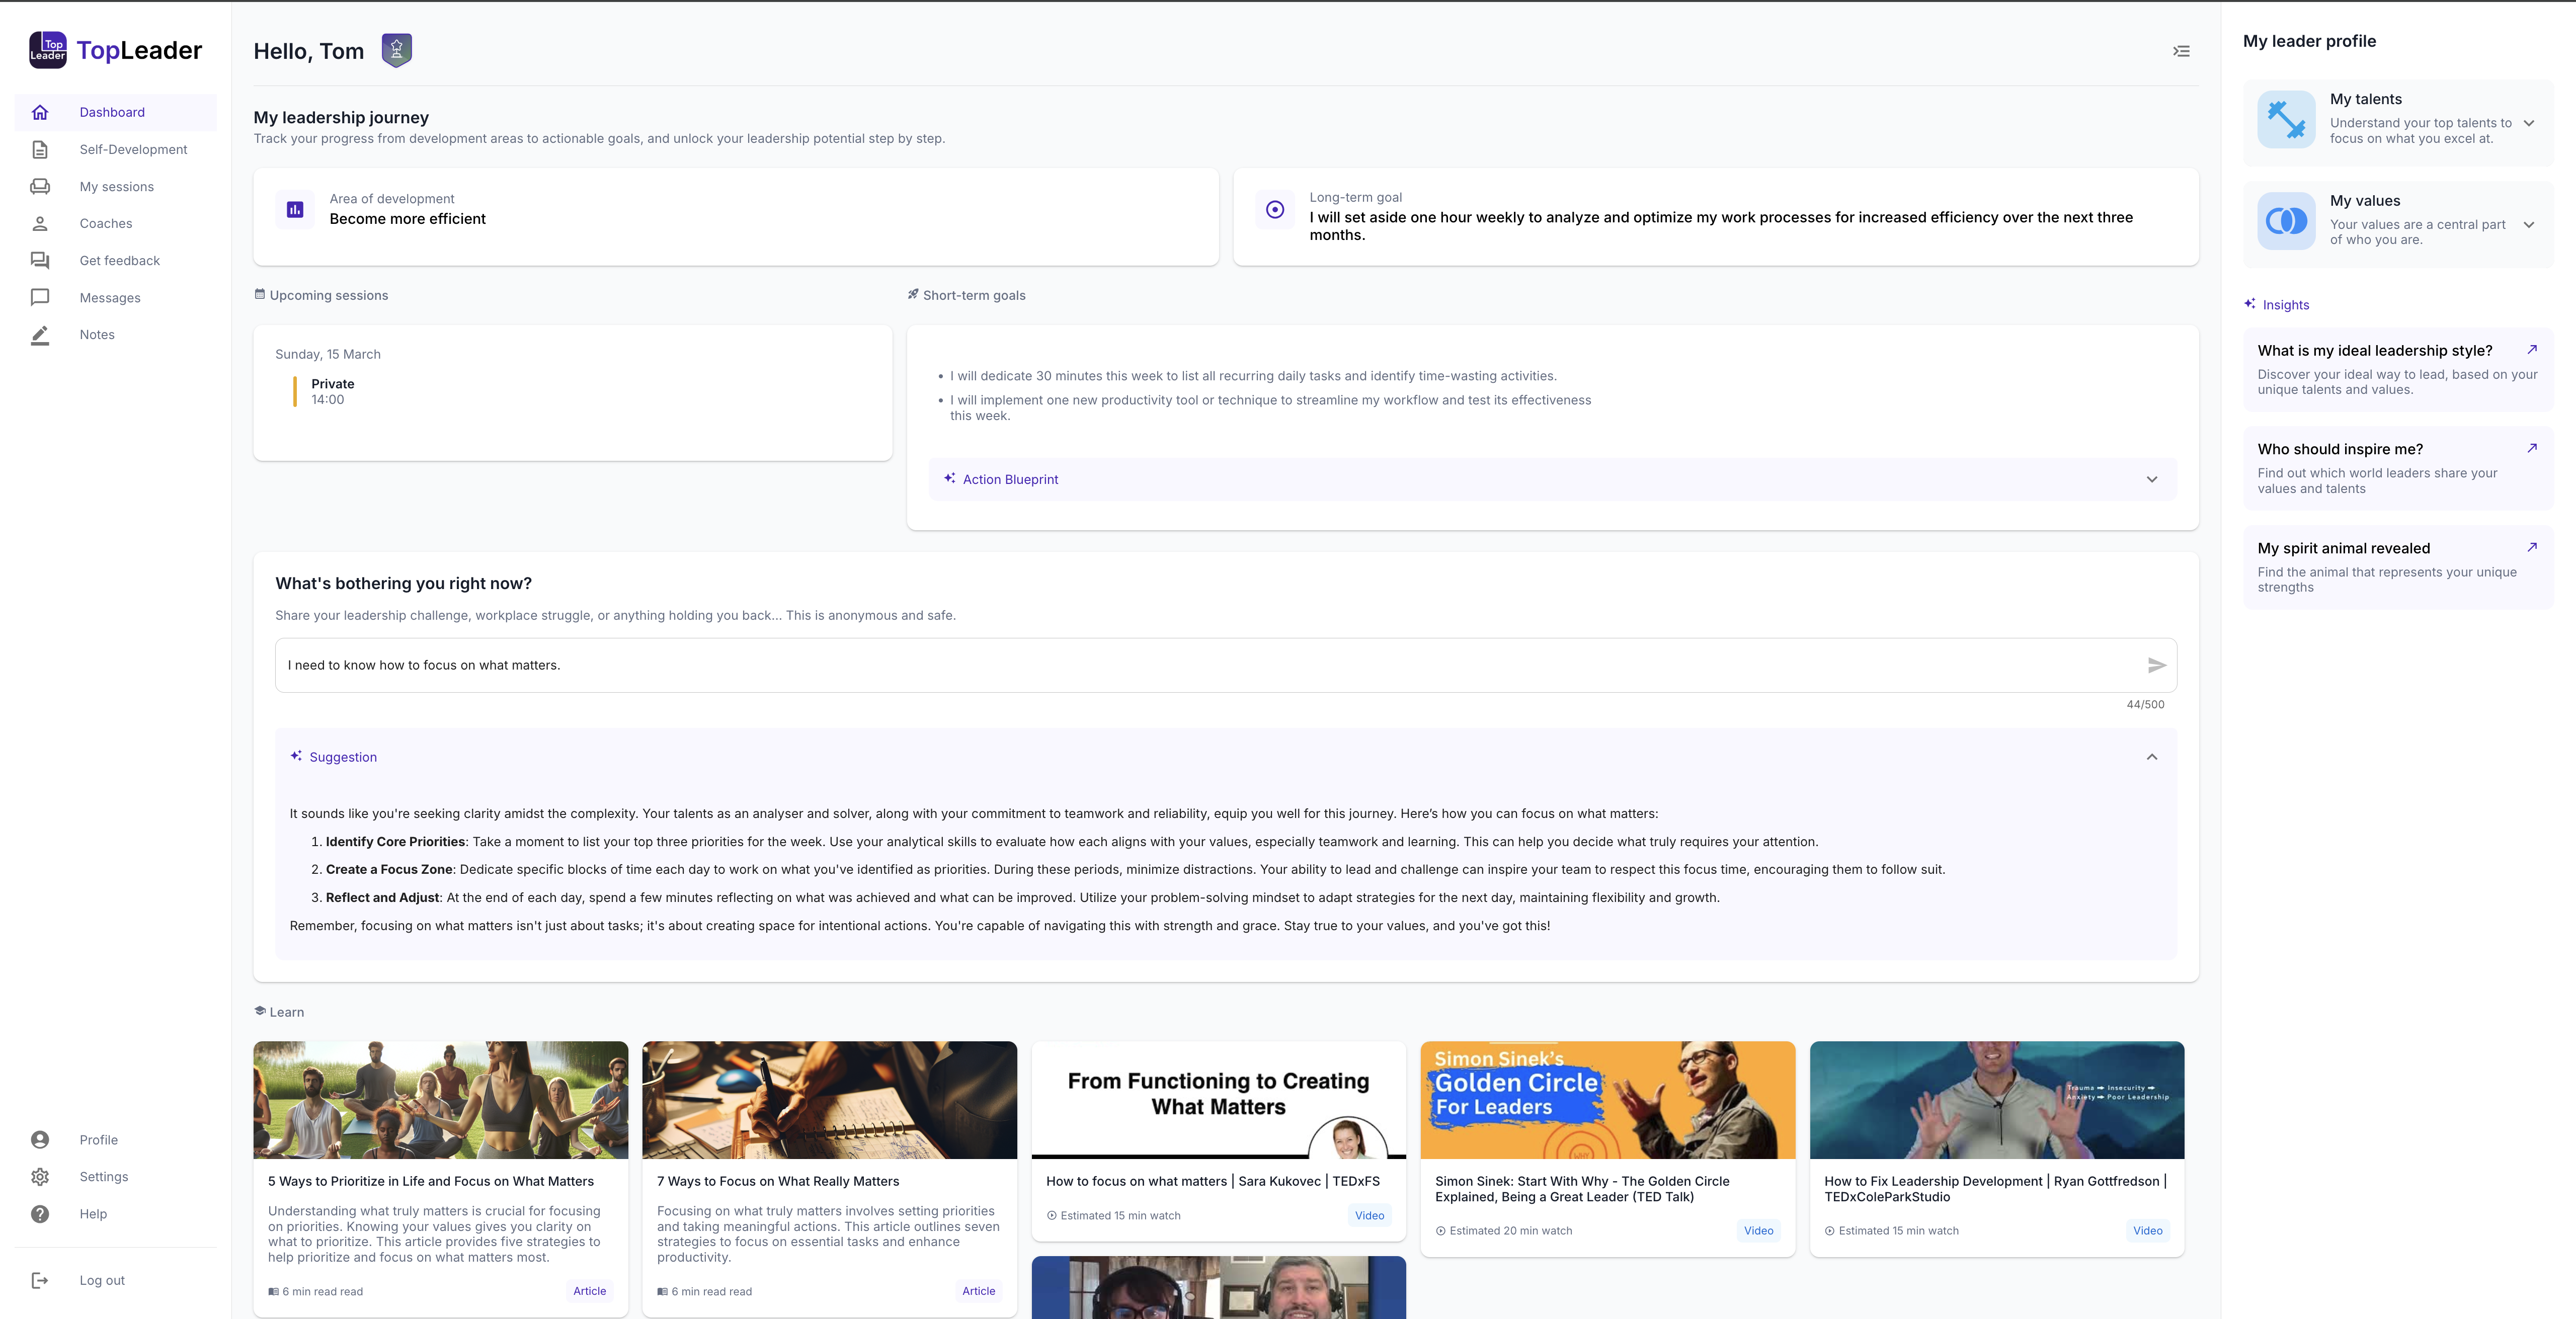Expand the Action Blueprint section

click(x=2151, y=479)
